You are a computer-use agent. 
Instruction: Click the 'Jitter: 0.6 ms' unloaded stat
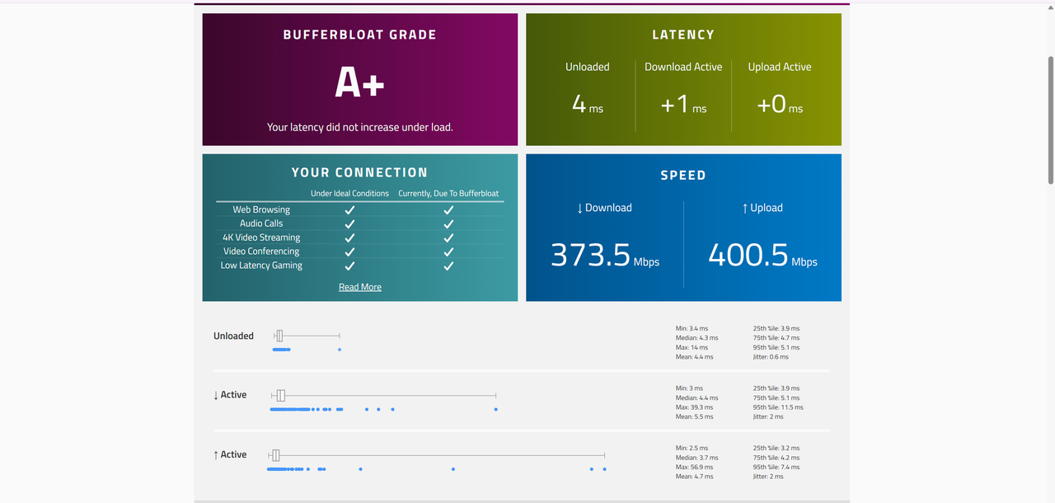pos(771,357)
